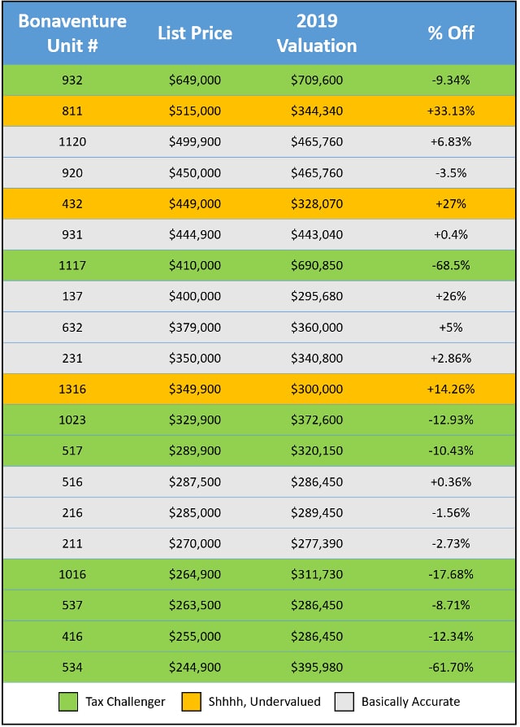Select the +33.13% percent off cell

[x=451, y=111]
